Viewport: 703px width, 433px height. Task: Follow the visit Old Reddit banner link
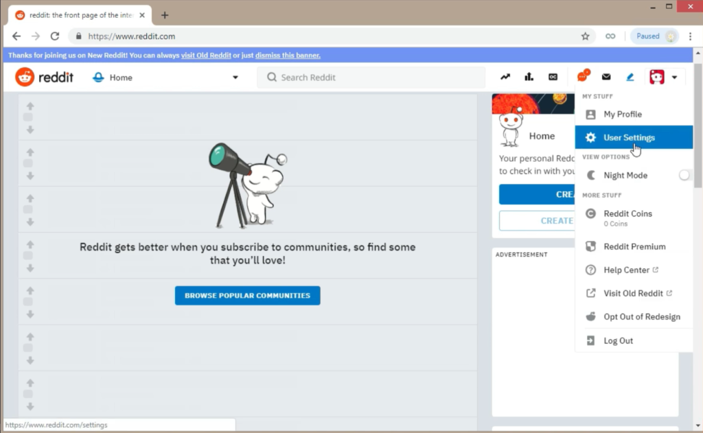(x=206, y=56)
